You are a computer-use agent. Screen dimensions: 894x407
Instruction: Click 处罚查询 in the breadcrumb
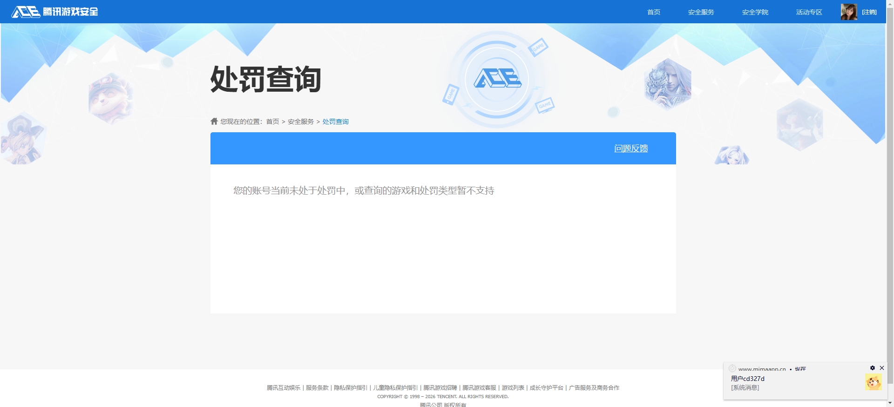[x=335, y=122]
